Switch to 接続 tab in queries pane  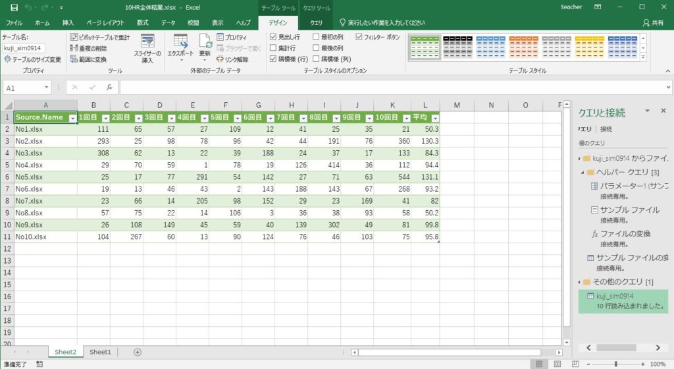(606, 129)
